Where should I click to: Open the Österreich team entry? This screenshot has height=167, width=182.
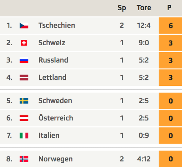coord(56,118)
